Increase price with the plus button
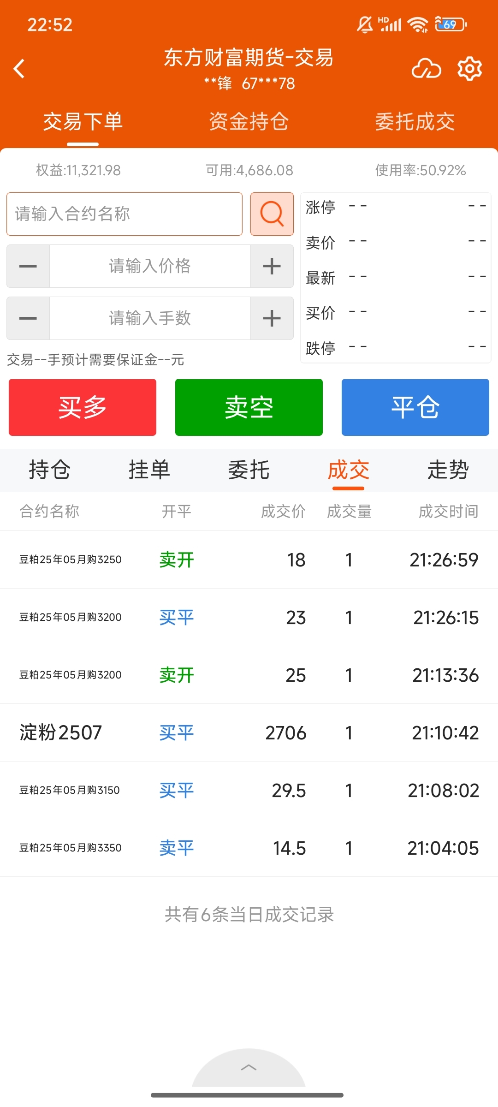Viewport: 498px width, 1107px height. point(272,266)
